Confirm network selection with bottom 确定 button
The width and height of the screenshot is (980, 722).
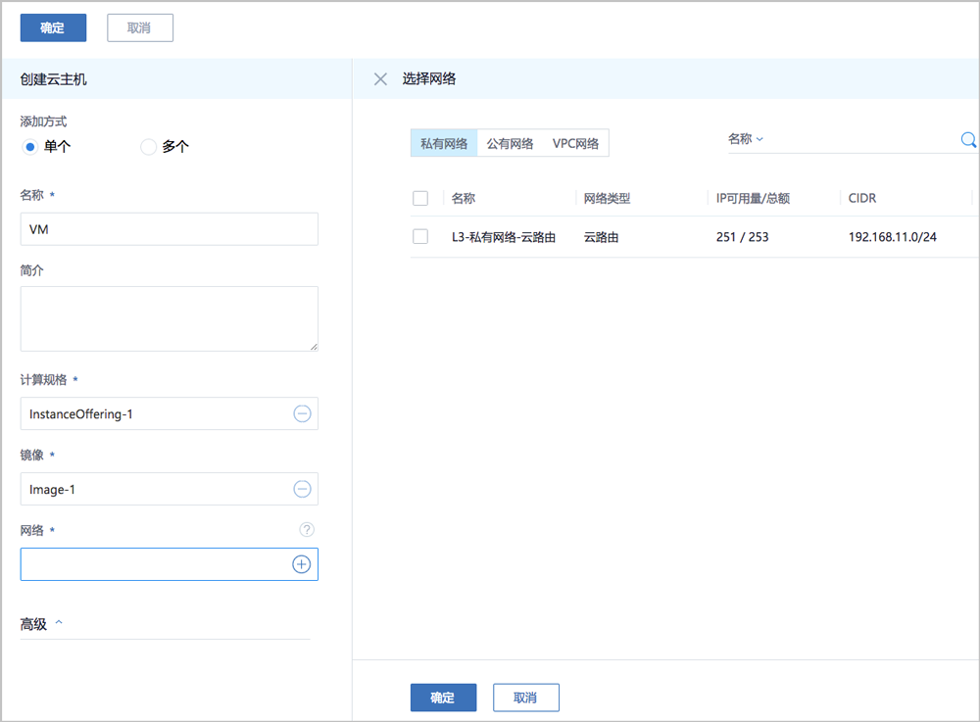[x=444, y=698]
